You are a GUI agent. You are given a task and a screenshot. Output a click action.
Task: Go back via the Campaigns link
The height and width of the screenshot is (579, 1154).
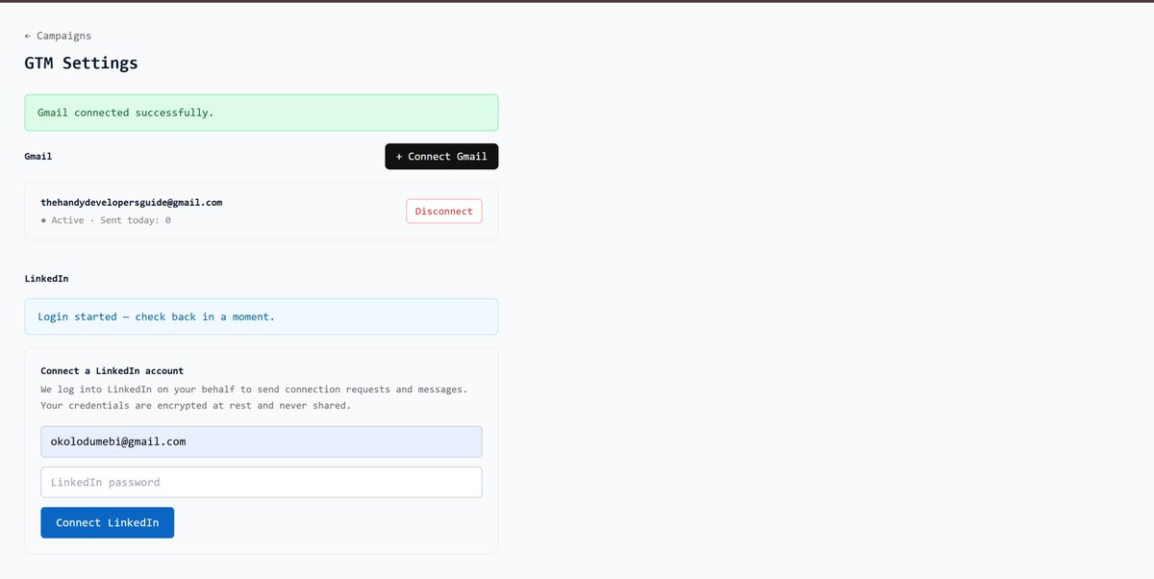(58, 36)
